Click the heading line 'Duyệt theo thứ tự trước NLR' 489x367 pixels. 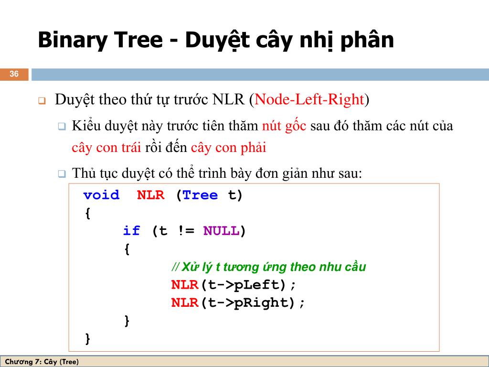(212, 100)
